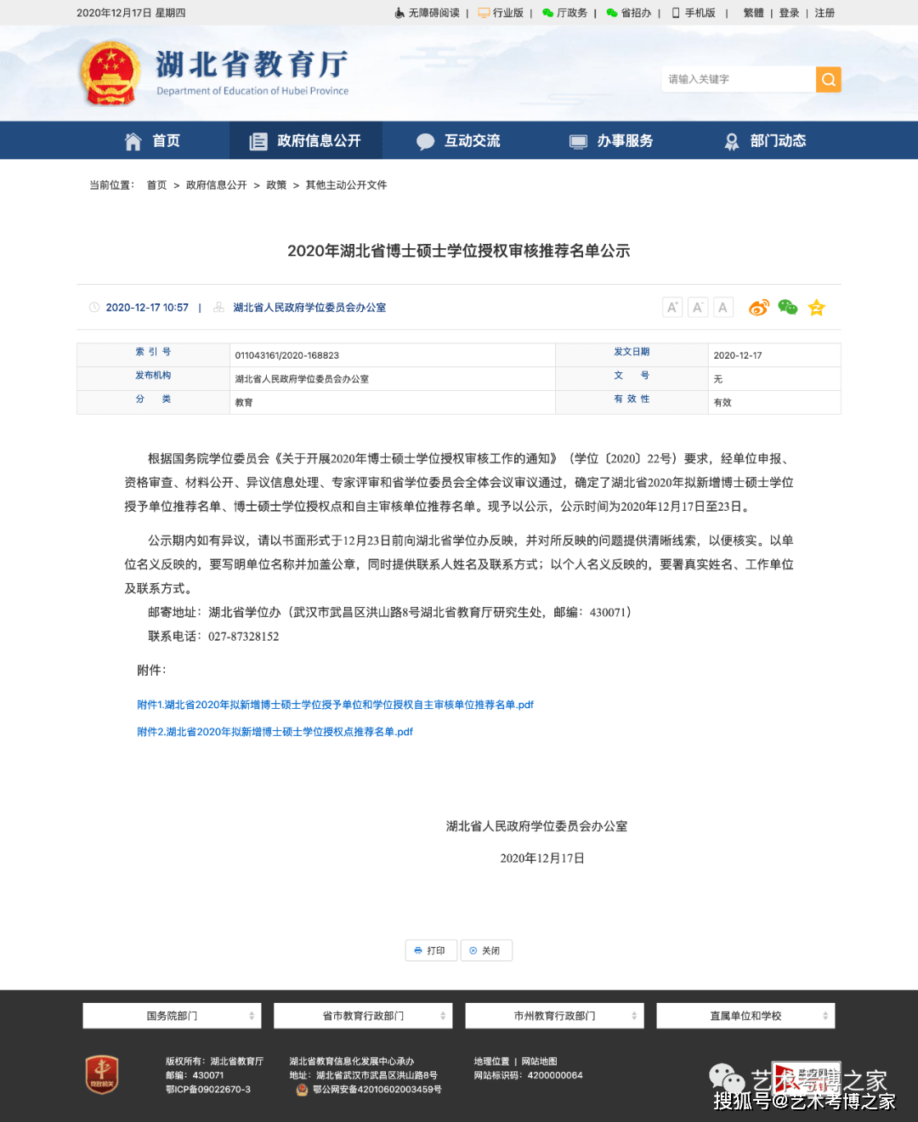Decrease font size with A- icon
This screenshot has width=918, height=1122.
point(697,307)
